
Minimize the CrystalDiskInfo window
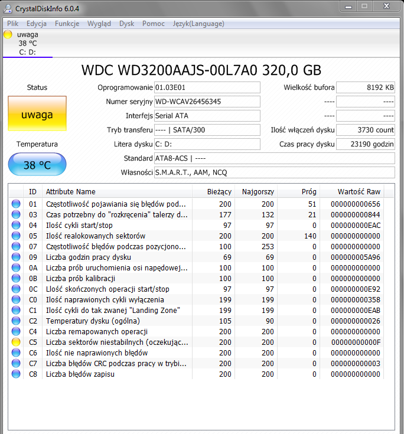[x=348, y=6]
